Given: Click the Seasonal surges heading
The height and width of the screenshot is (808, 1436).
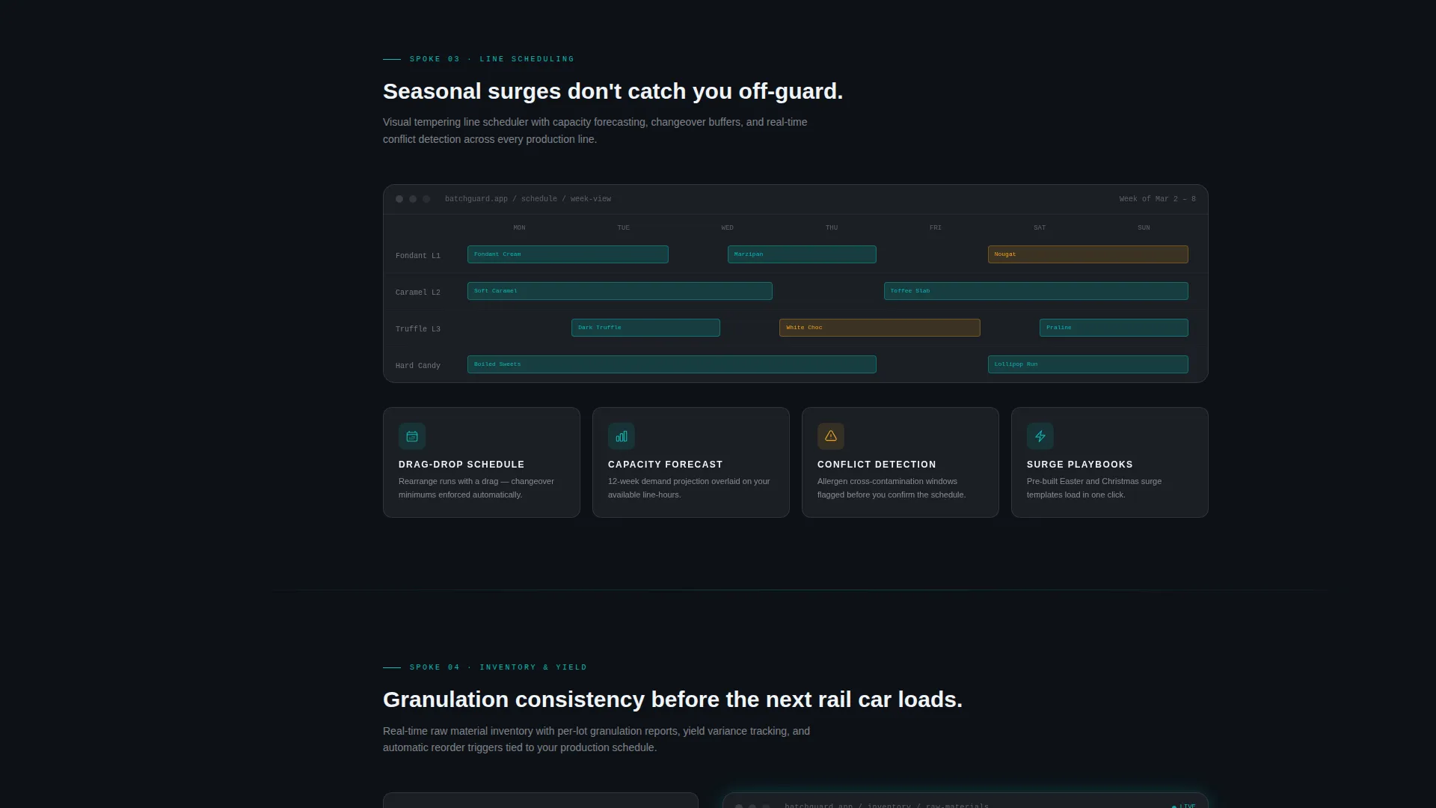Looking at the screenshot, I should [x=613, y=91].
